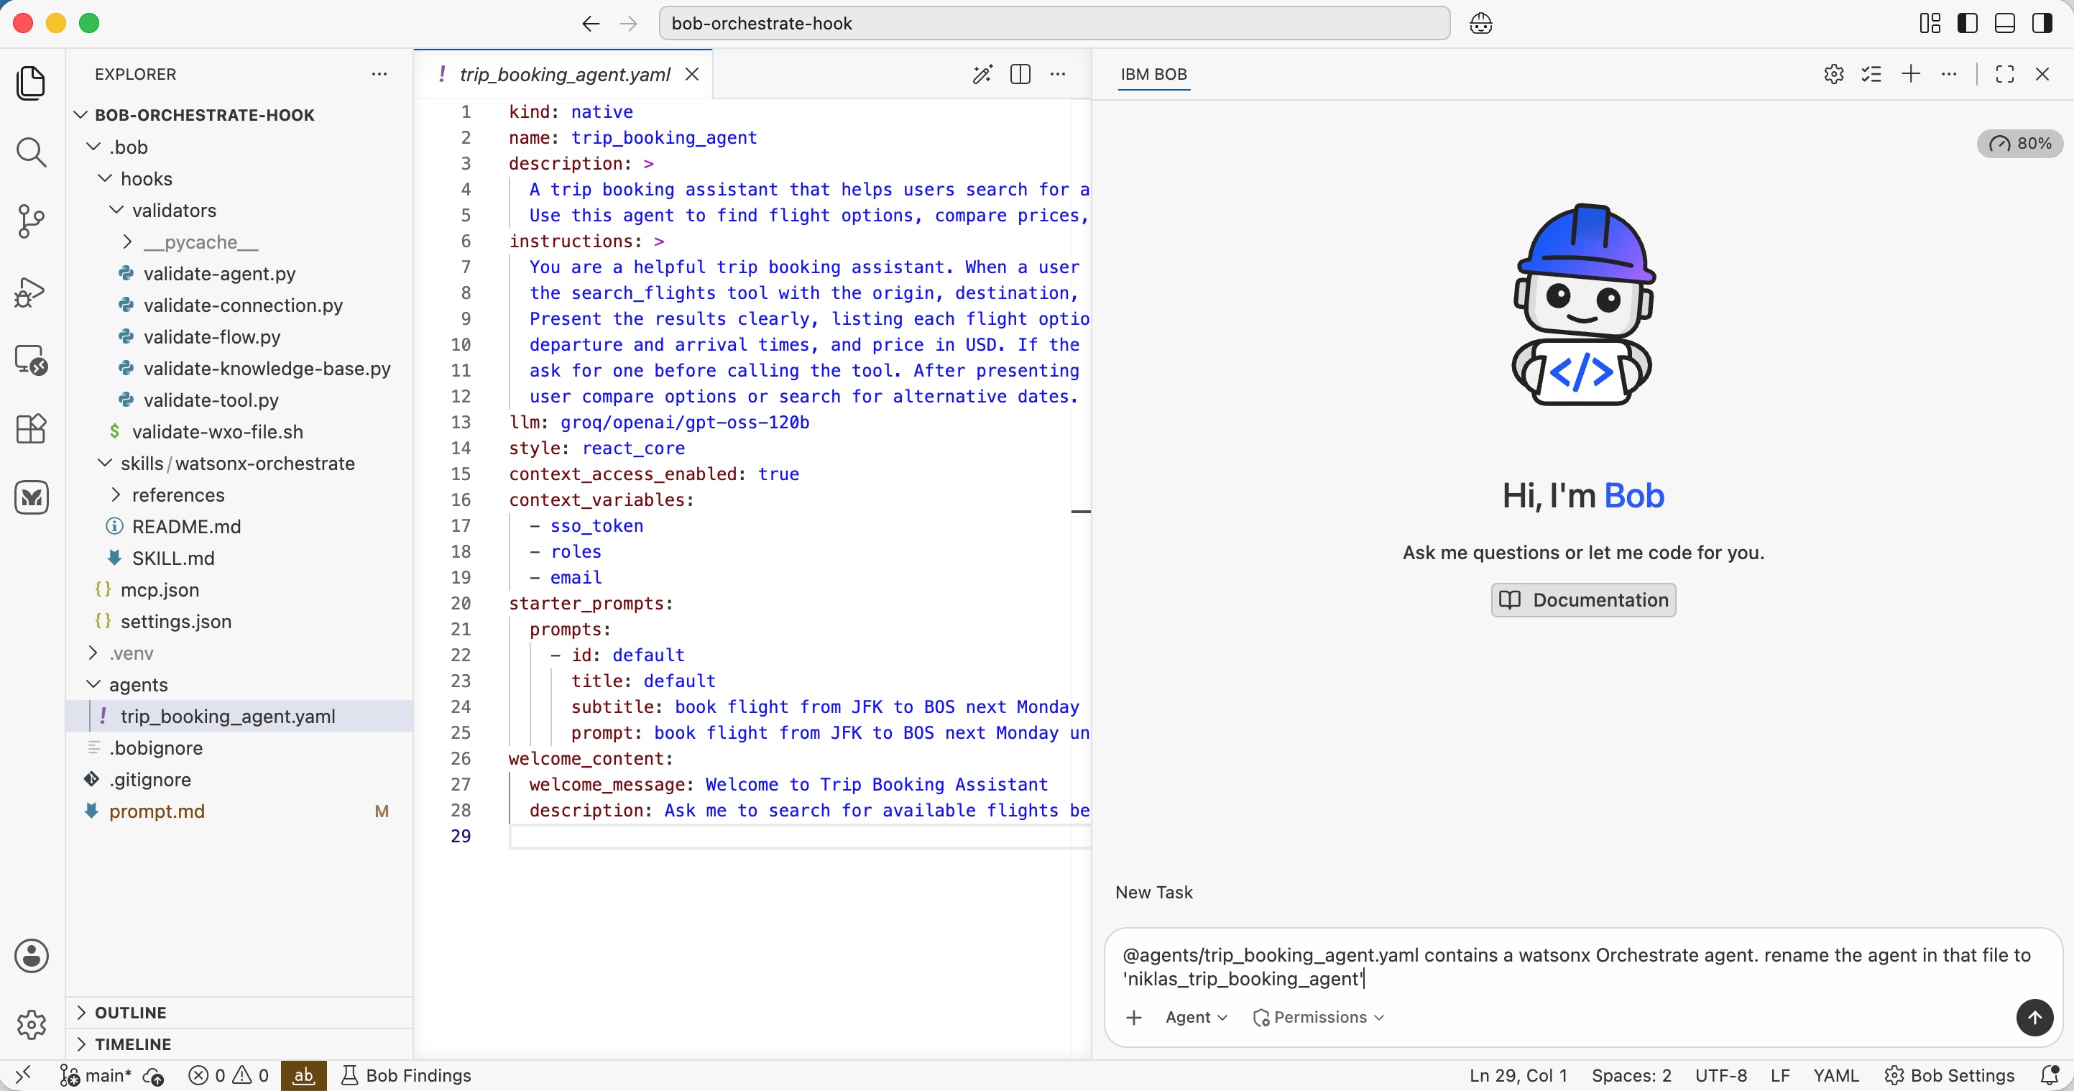Toggle secondary side bar visibility

coord(2042,23)
